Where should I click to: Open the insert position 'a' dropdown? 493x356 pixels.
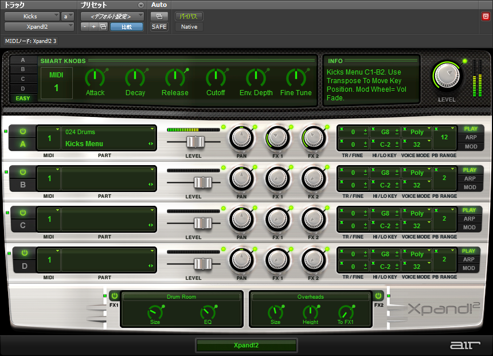click(68, 17)
